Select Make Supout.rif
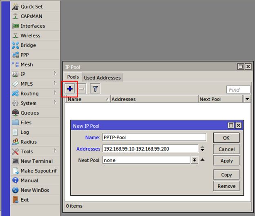This screenshot has height=216, width=255. pyautogui.click(x=35, y=171)
